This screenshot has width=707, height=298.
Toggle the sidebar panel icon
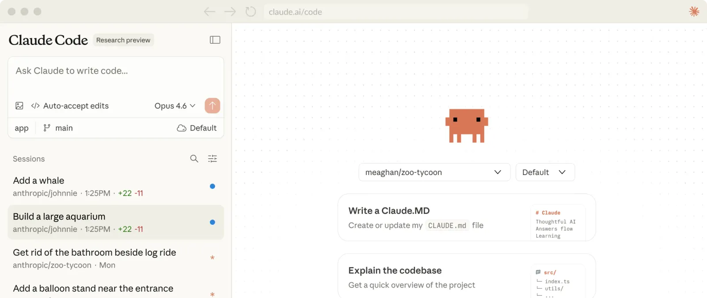click(215, 40)
